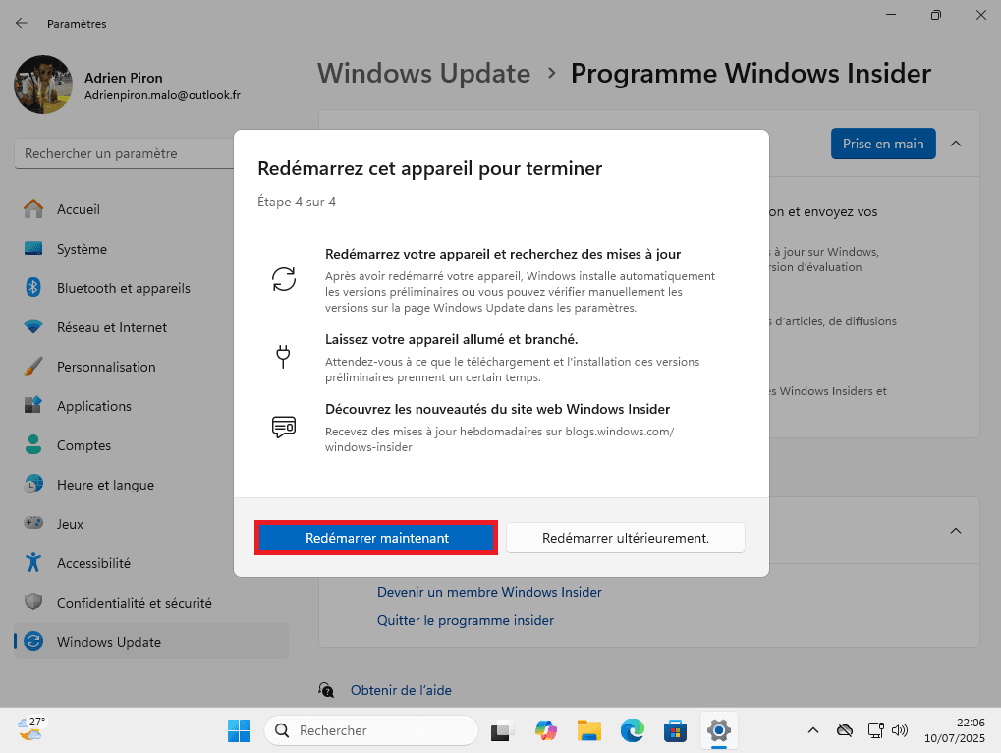Screen dimensions: 1001x753
Task: Collapse the Prise en main section chevron
Action: pos(956,144)
